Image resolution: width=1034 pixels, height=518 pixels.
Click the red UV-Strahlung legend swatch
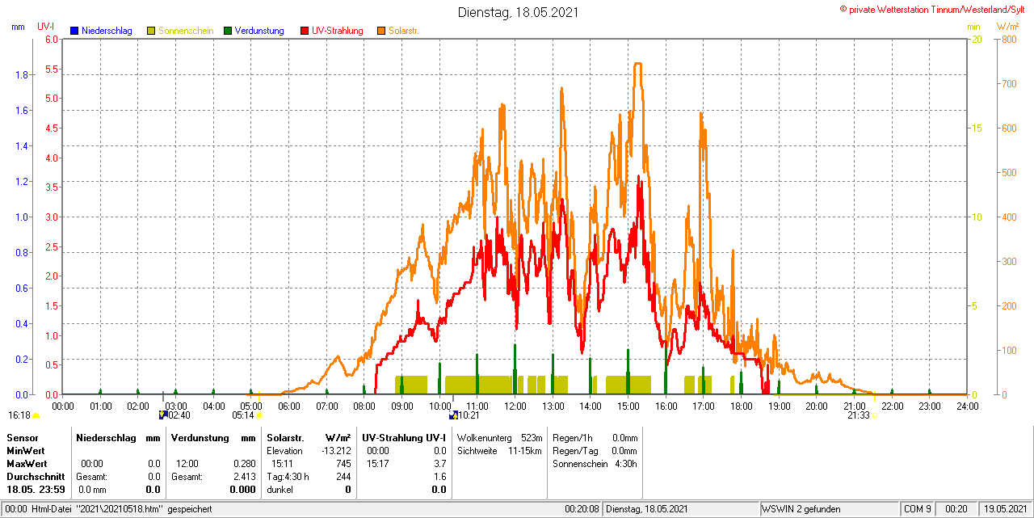pos(305,31)
